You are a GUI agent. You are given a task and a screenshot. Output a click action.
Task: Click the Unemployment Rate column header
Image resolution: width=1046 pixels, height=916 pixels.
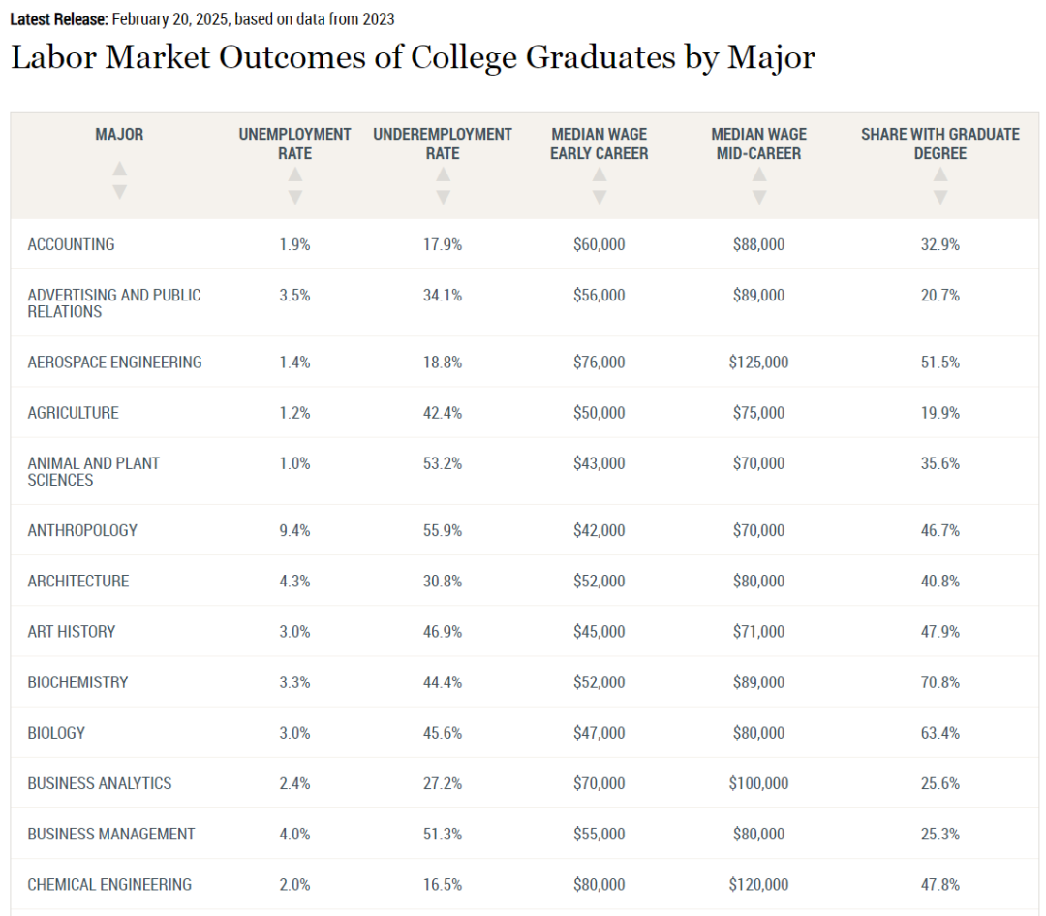pos(295,143)
